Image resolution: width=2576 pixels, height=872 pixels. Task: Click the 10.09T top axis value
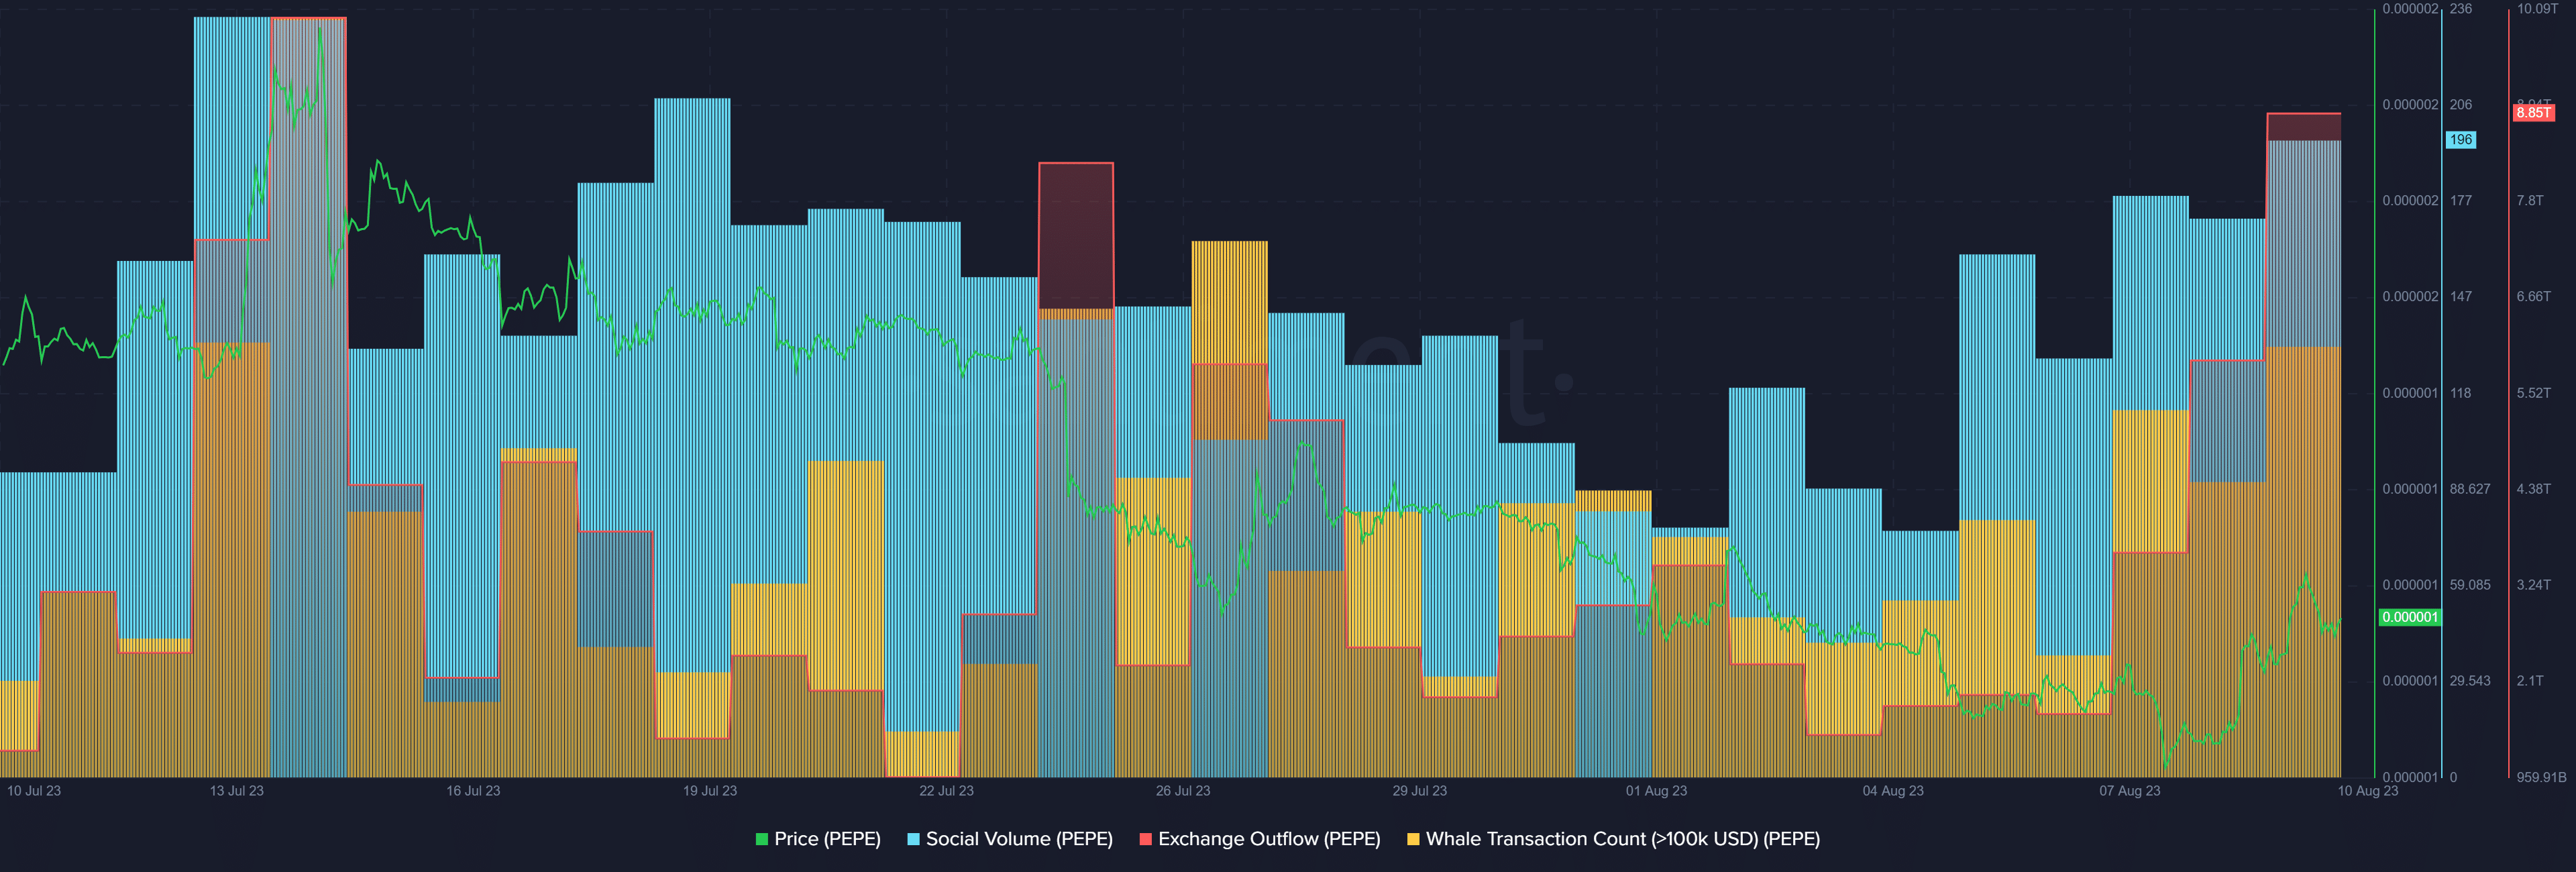coord(2537,9)
